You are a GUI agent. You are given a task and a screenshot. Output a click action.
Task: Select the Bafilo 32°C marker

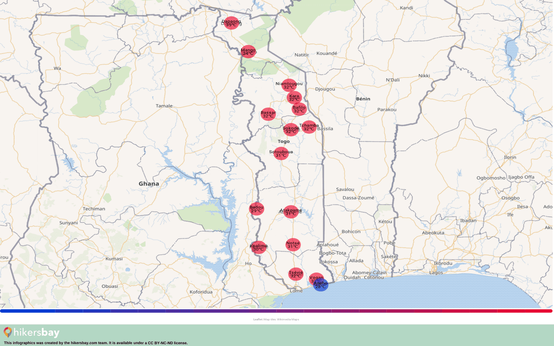point(299,109)
